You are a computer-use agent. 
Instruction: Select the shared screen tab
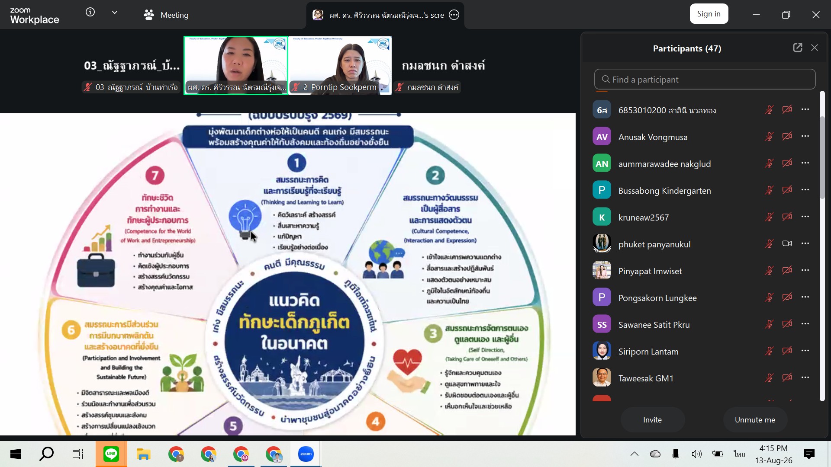coord(385,15)
